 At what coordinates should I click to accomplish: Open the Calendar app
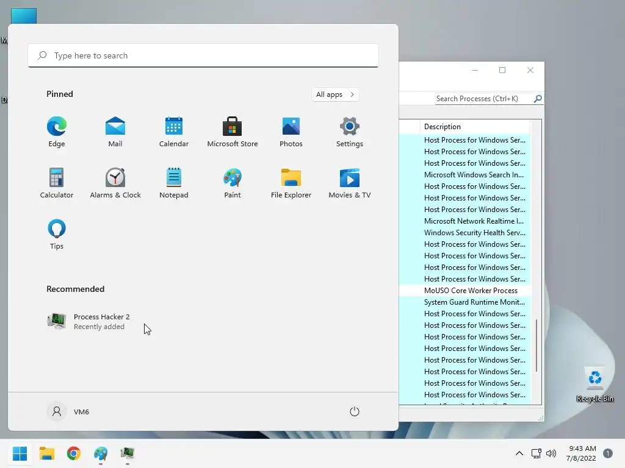point(174,132)
